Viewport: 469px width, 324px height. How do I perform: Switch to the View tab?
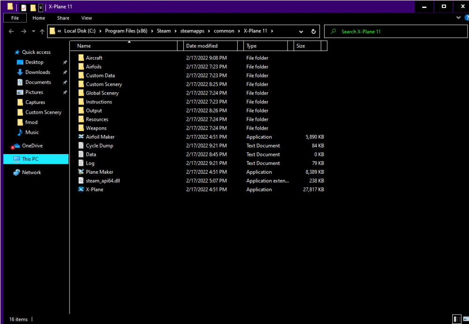pos(87,18)
